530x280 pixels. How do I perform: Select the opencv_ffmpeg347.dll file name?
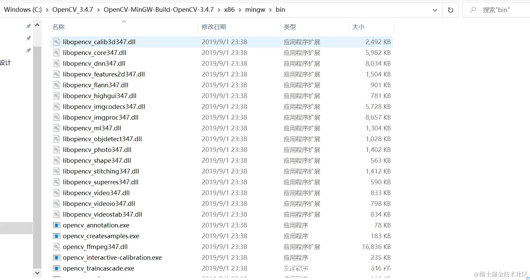point(95,247)
